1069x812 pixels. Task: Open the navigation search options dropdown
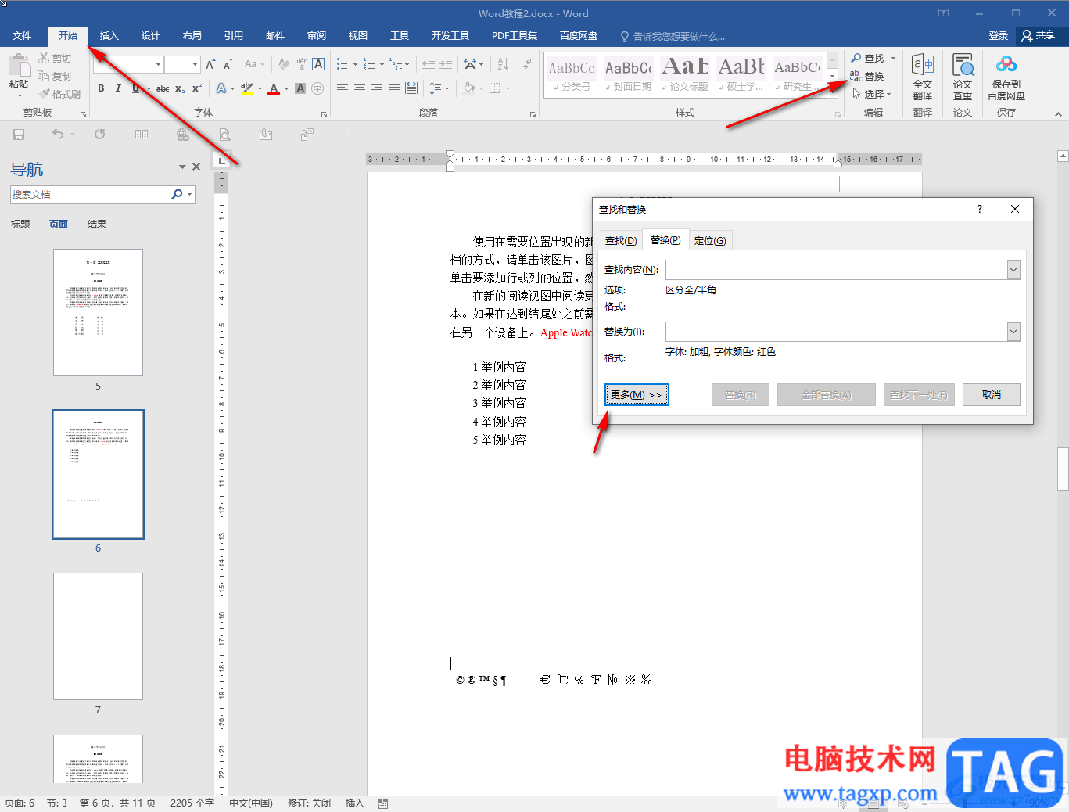(189, 194)
